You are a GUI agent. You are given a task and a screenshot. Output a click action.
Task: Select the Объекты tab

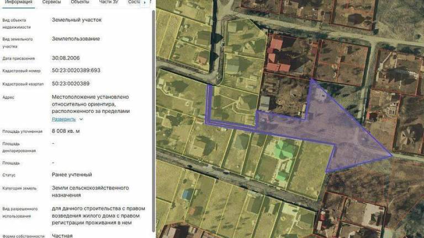click(x=80, y=3)
